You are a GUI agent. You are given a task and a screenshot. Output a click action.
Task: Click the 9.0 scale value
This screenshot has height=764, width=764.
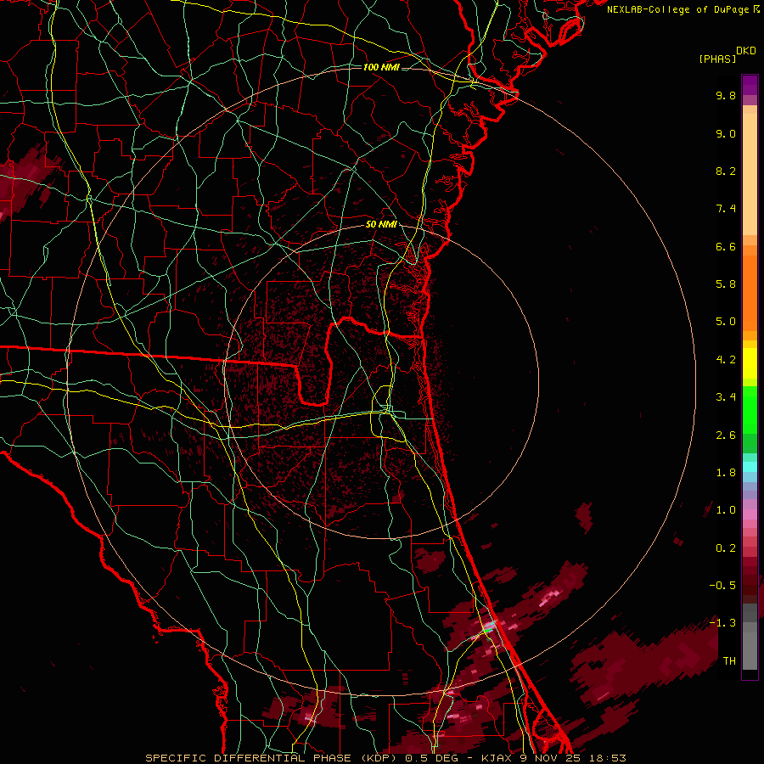point(726,133)
